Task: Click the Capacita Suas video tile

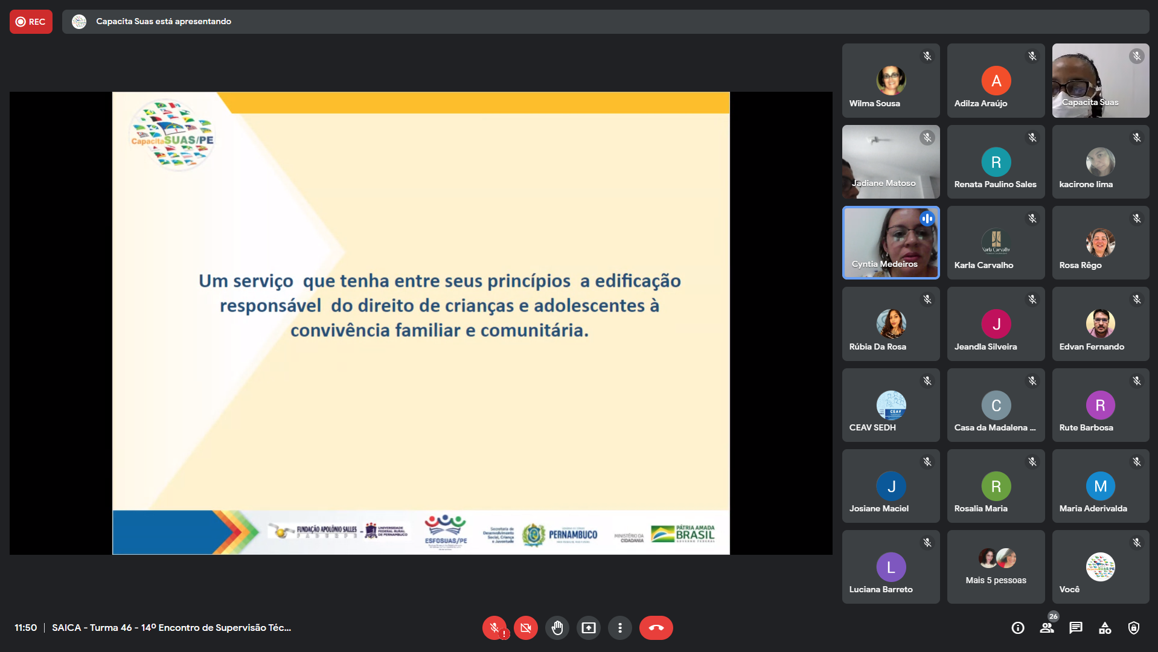Action: (x=1100, y=80)
